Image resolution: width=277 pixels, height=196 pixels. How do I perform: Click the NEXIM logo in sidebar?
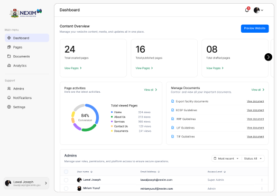tap(26, 13)
